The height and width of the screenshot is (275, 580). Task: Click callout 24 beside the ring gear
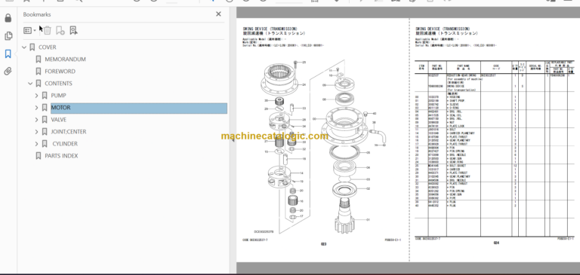(x=304, y=85)
